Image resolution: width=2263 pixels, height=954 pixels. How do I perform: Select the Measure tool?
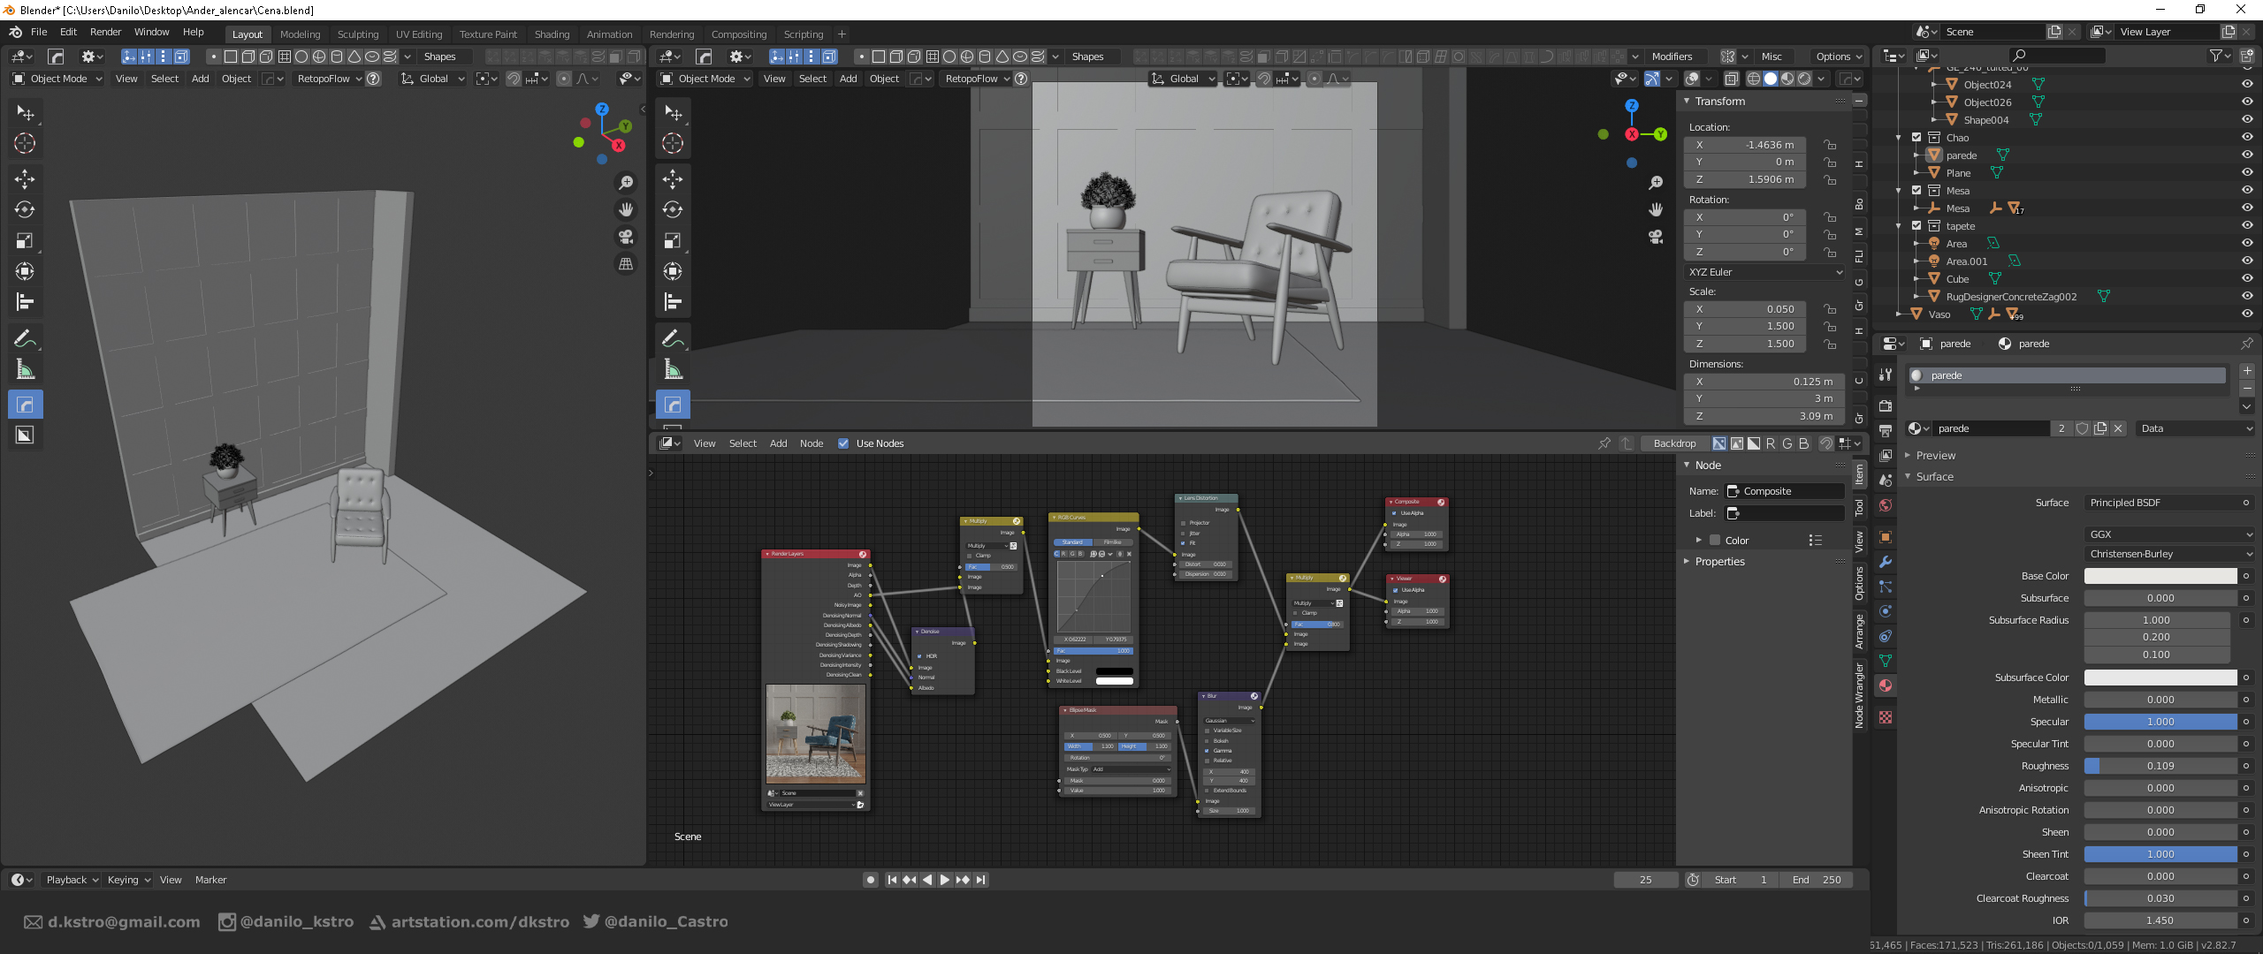(x=25, y=369)
